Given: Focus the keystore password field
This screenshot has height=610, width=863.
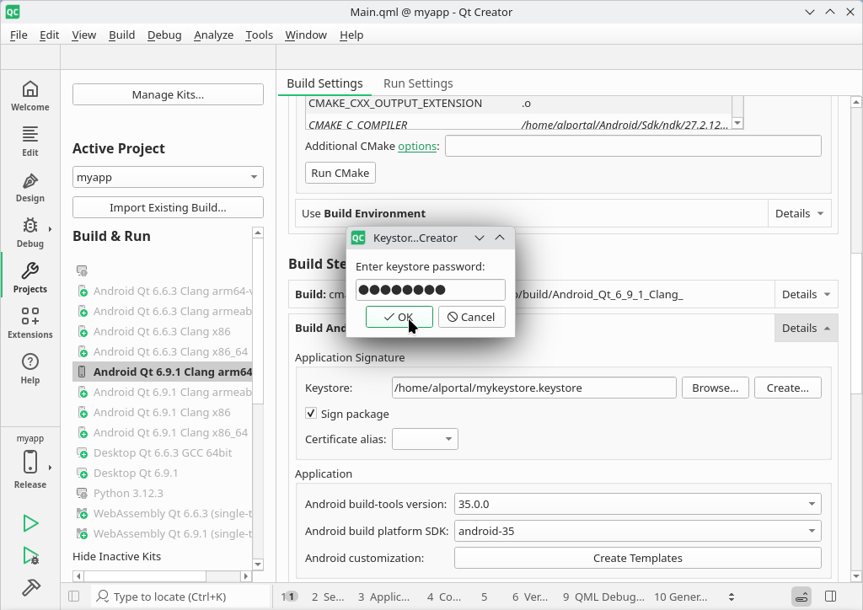Looking at the screenshot, I should (x=431, y=290).
